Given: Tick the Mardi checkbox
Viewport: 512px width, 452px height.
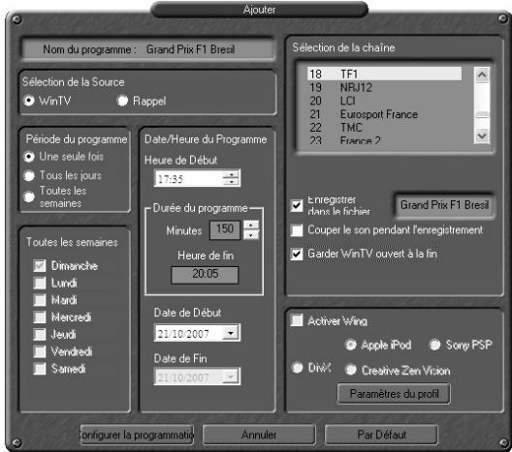Looking at the screenshot, I should 40,300.
